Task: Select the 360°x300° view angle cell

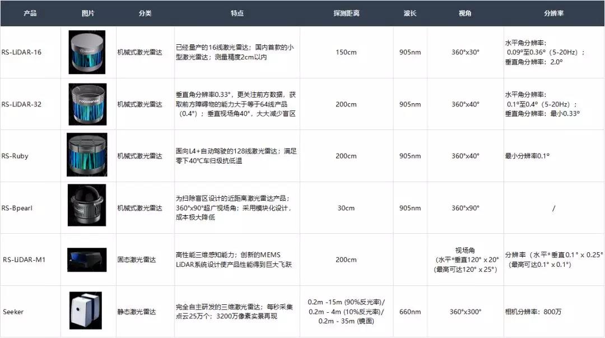Action: coord(465,312)
